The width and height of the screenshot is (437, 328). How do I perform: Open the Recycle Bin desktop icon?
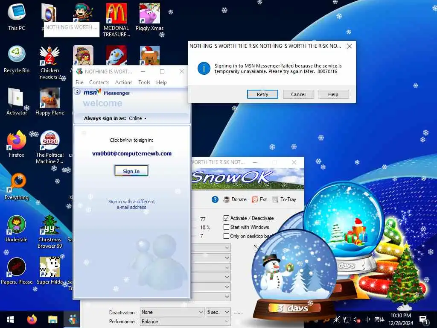pos(17,59)
